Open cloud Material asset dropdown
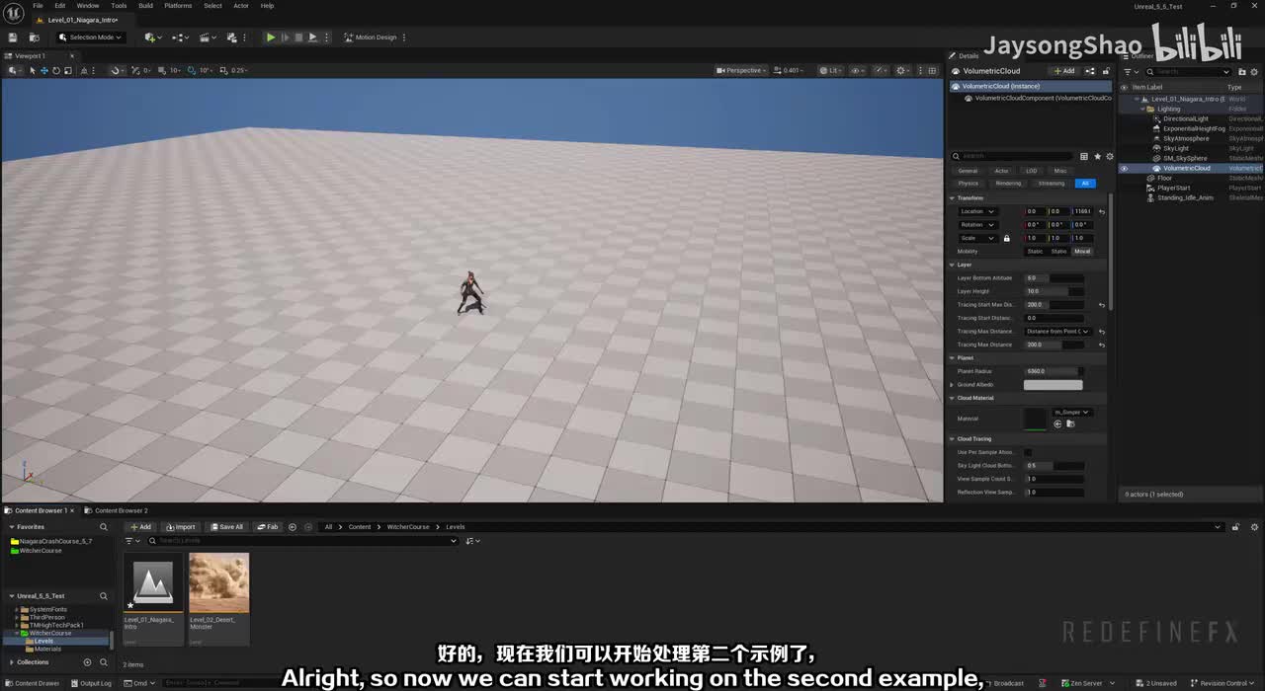 click(1072, 412)
